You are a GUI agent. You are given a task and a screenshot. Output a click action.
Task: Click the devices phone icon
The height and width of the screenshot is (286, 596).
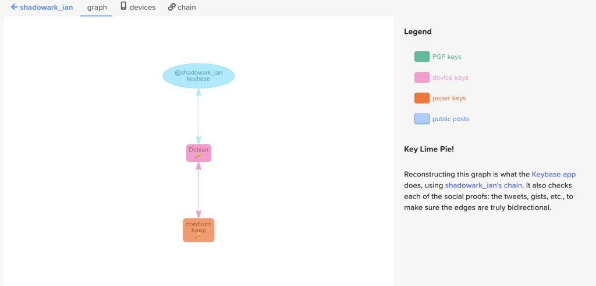123,6
